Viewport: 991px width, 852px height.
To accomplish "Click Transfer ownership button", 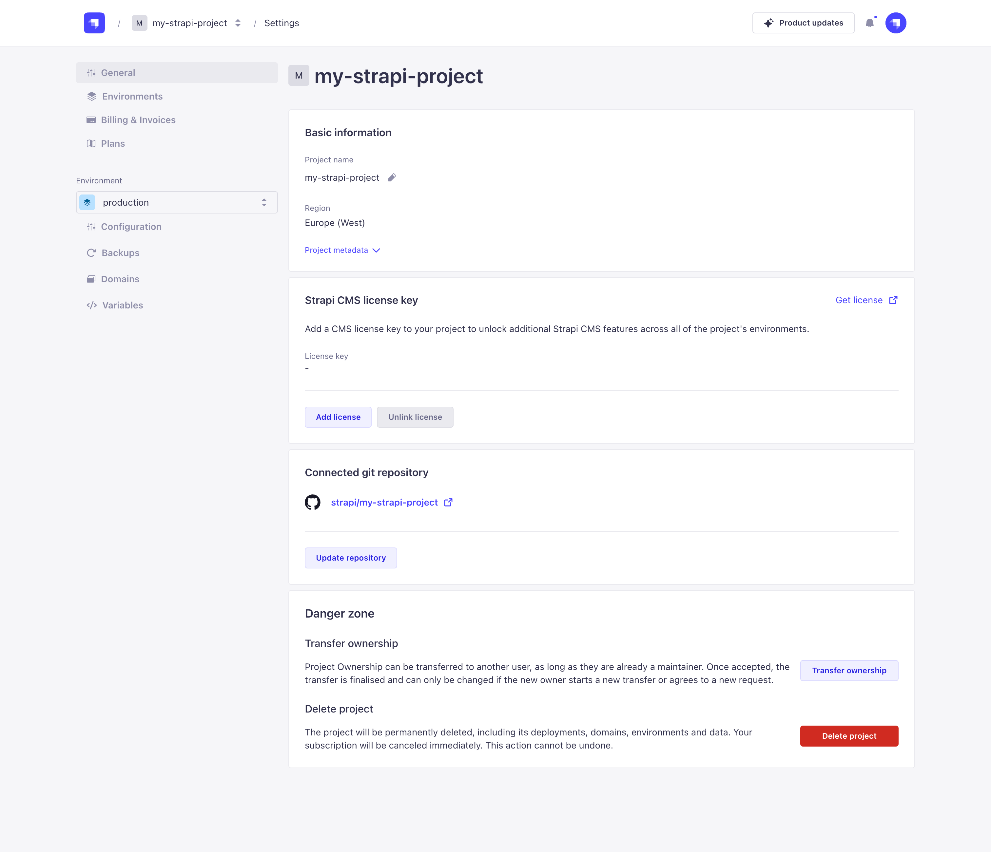I will point(849,670).
